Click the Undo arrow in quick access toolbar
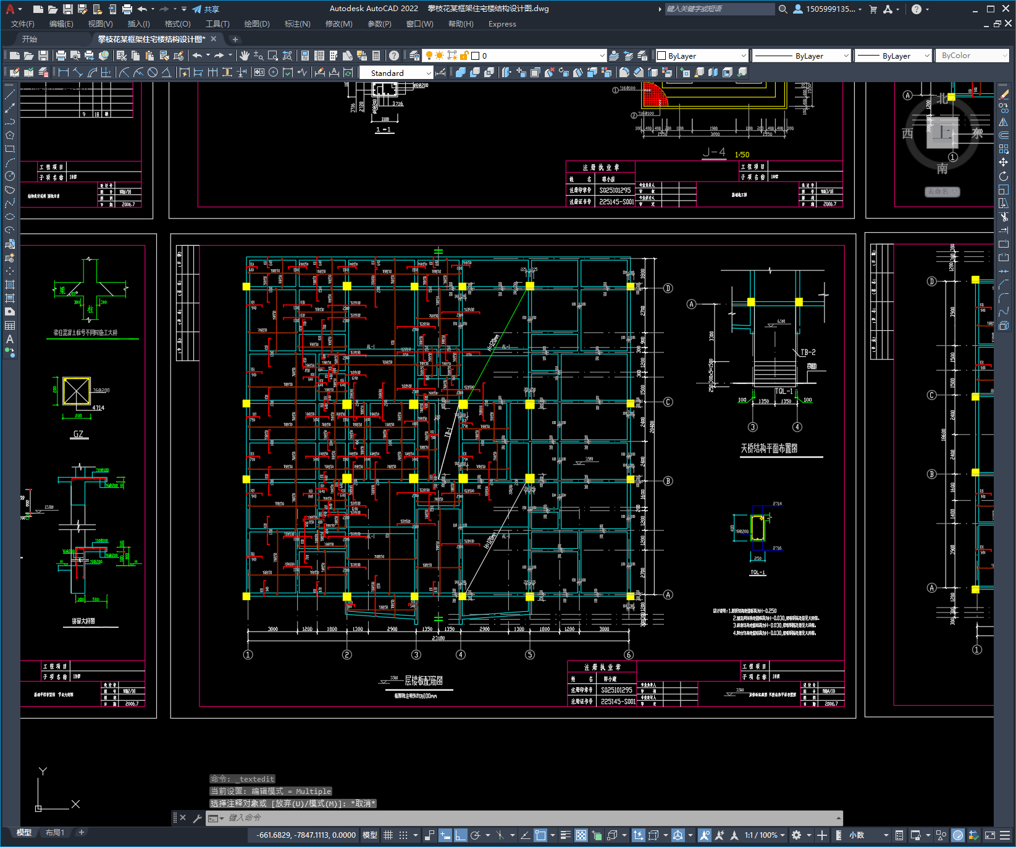Viewport: 1016px width, 847px height. click(x=143, y=9)
